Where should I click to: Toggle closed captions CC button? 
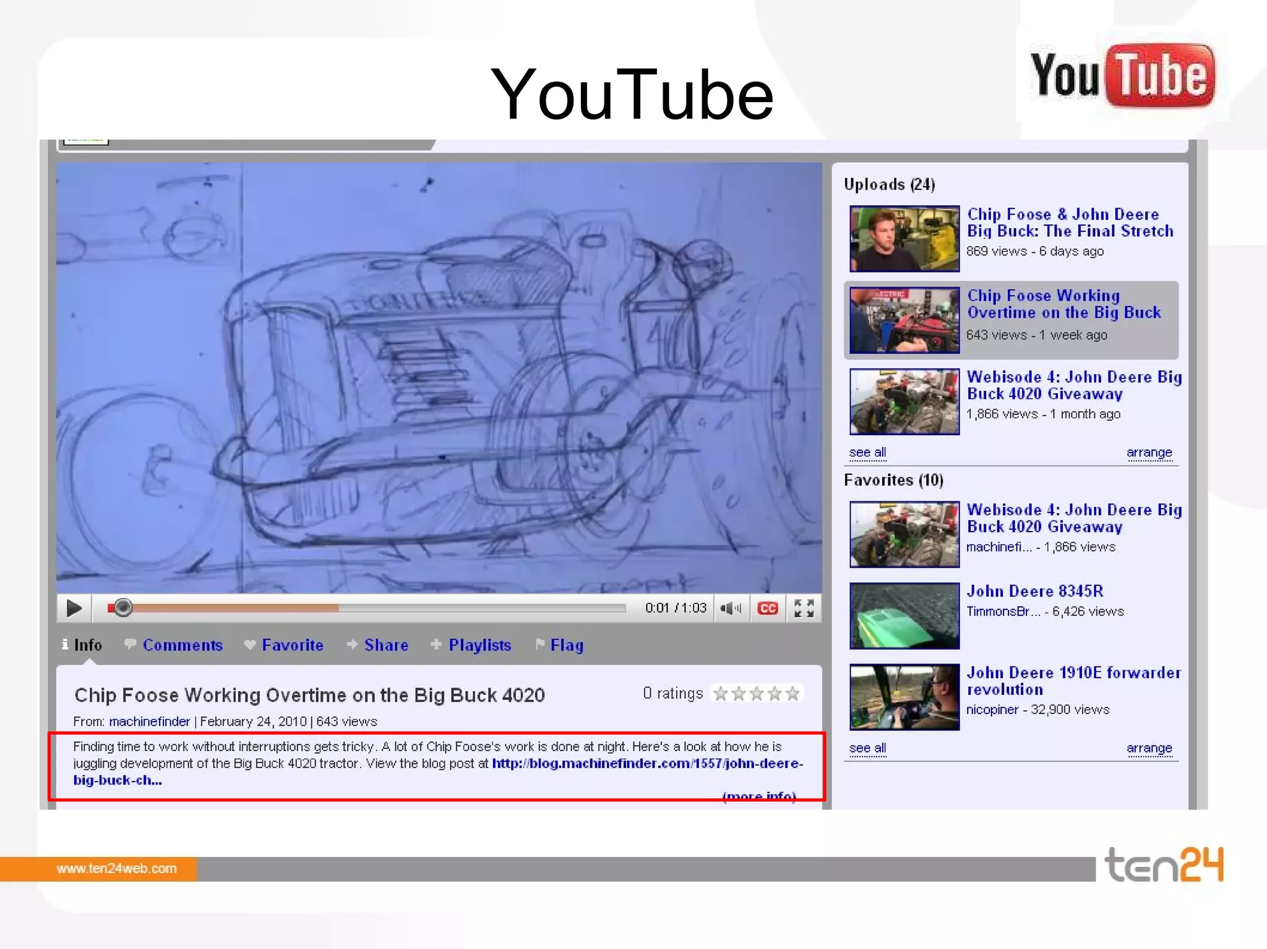click(768, 608)
